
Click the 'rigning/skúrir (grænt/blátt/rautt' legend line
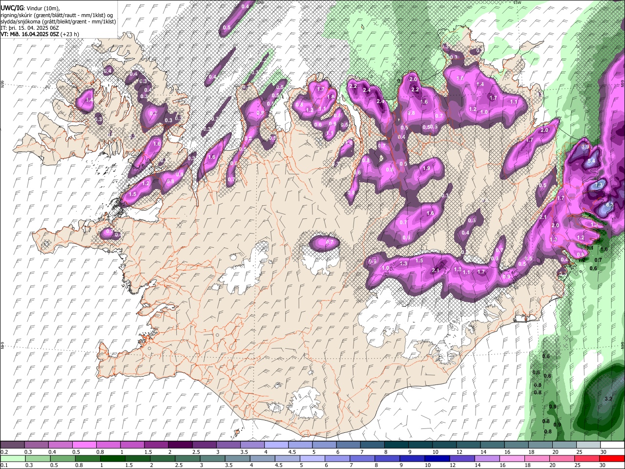(58, 15)
